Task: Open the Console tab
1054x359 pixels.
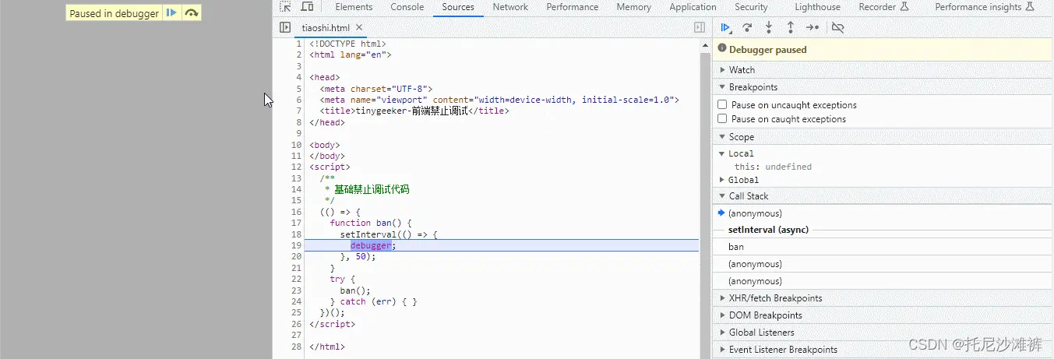Action: 407,7
